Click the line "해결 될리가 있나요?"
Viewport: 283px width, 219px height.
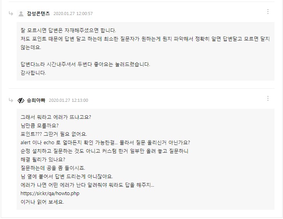pyautogui.click(x=43, y=159)
